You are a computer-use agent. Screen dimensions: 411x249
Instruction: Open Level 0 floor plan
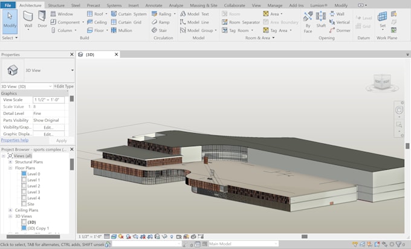(x=34, y=174)
